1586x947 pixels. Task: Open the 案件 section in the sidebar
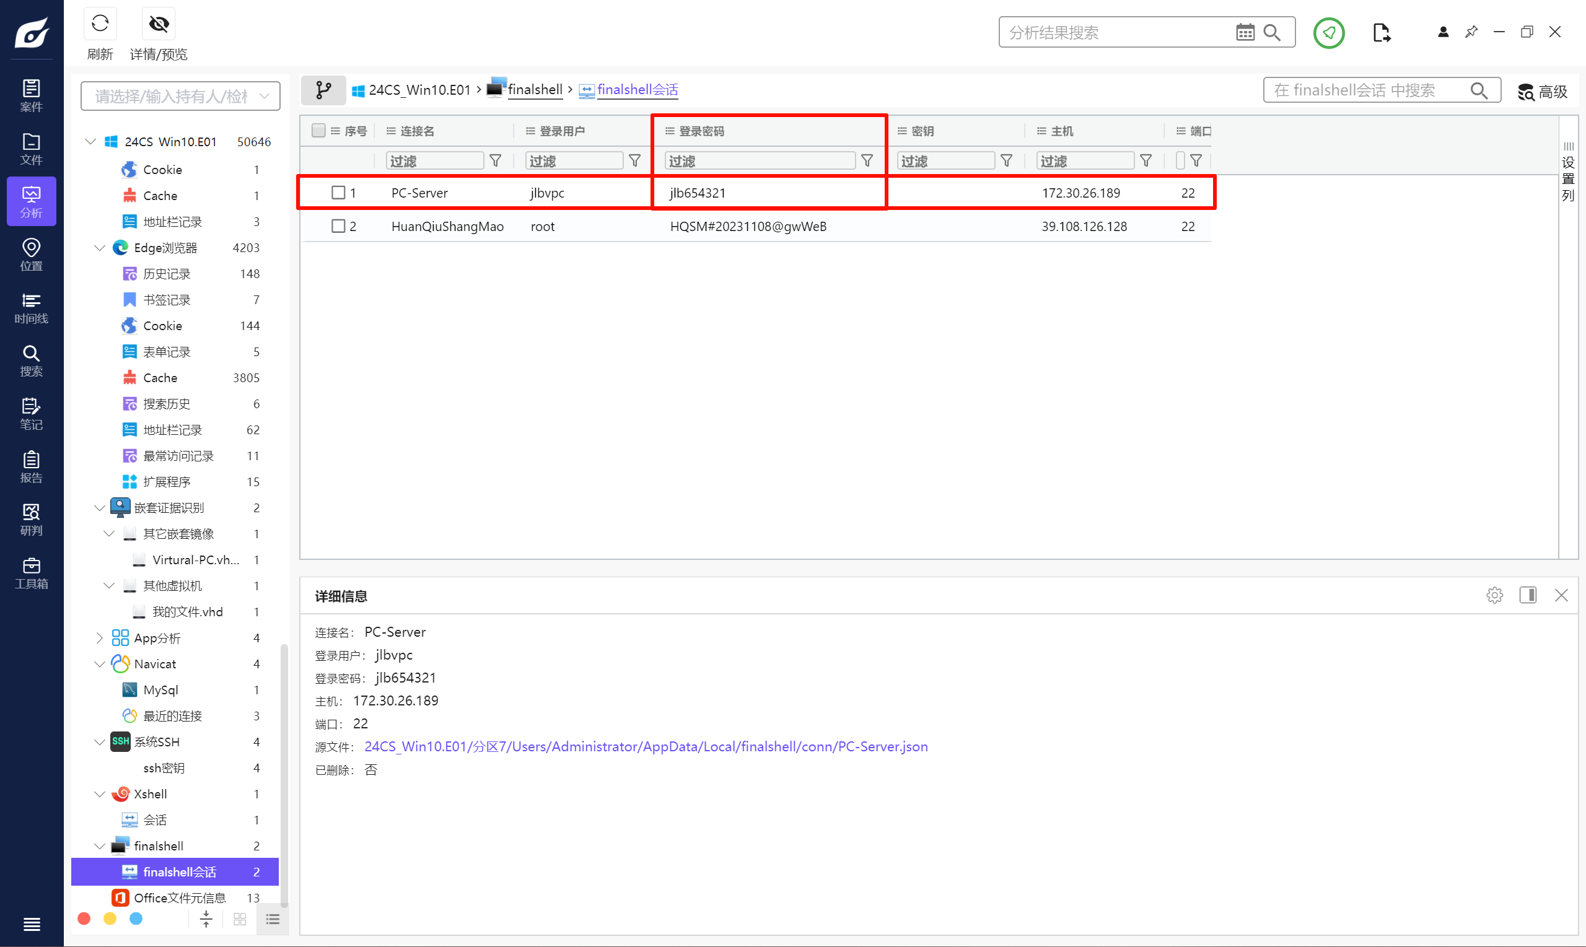(31, 96)
